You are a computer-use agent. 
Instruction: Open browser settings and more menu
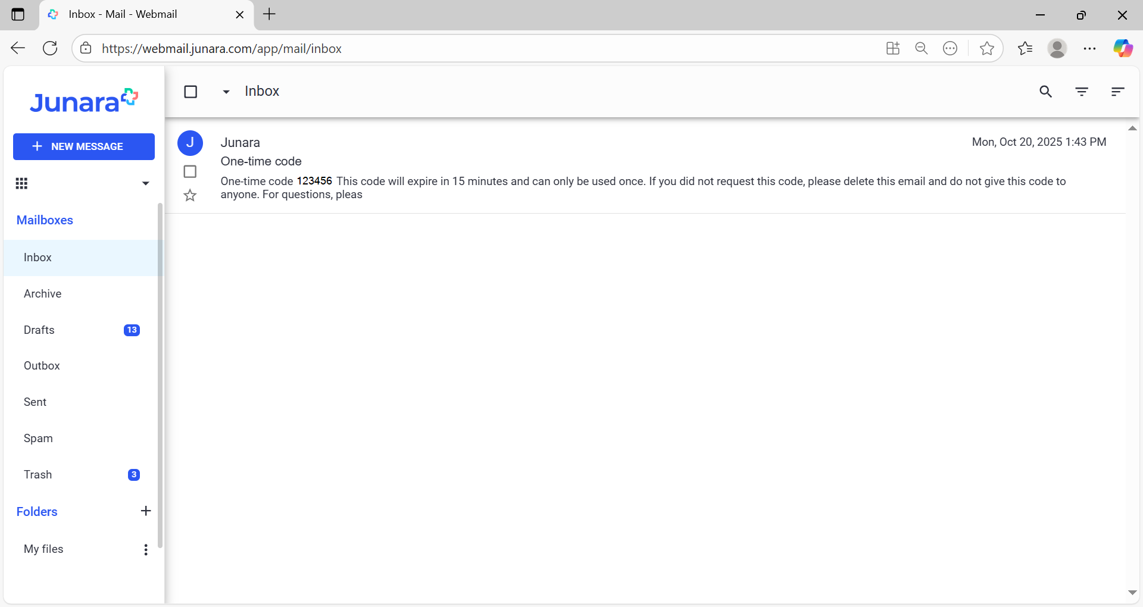[1089, 48]
